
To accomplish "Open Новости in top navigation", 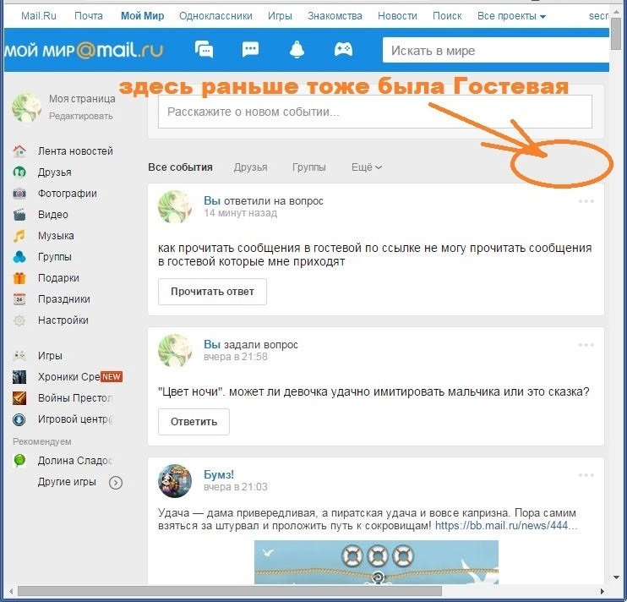I will point(397,16).
